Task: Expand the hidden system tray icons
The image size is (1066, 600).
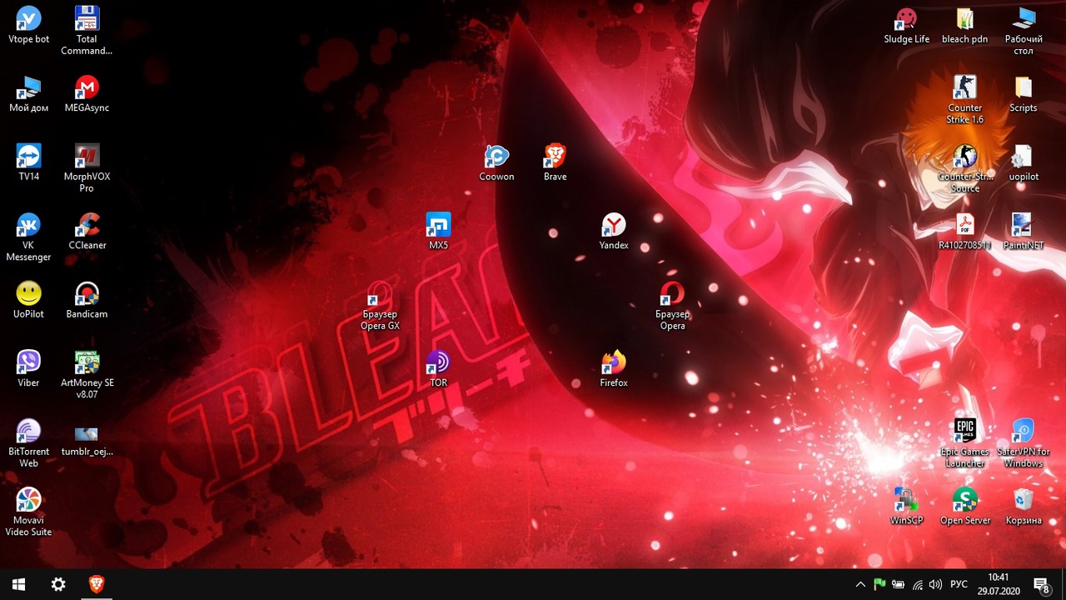Action: coord(860,584)
